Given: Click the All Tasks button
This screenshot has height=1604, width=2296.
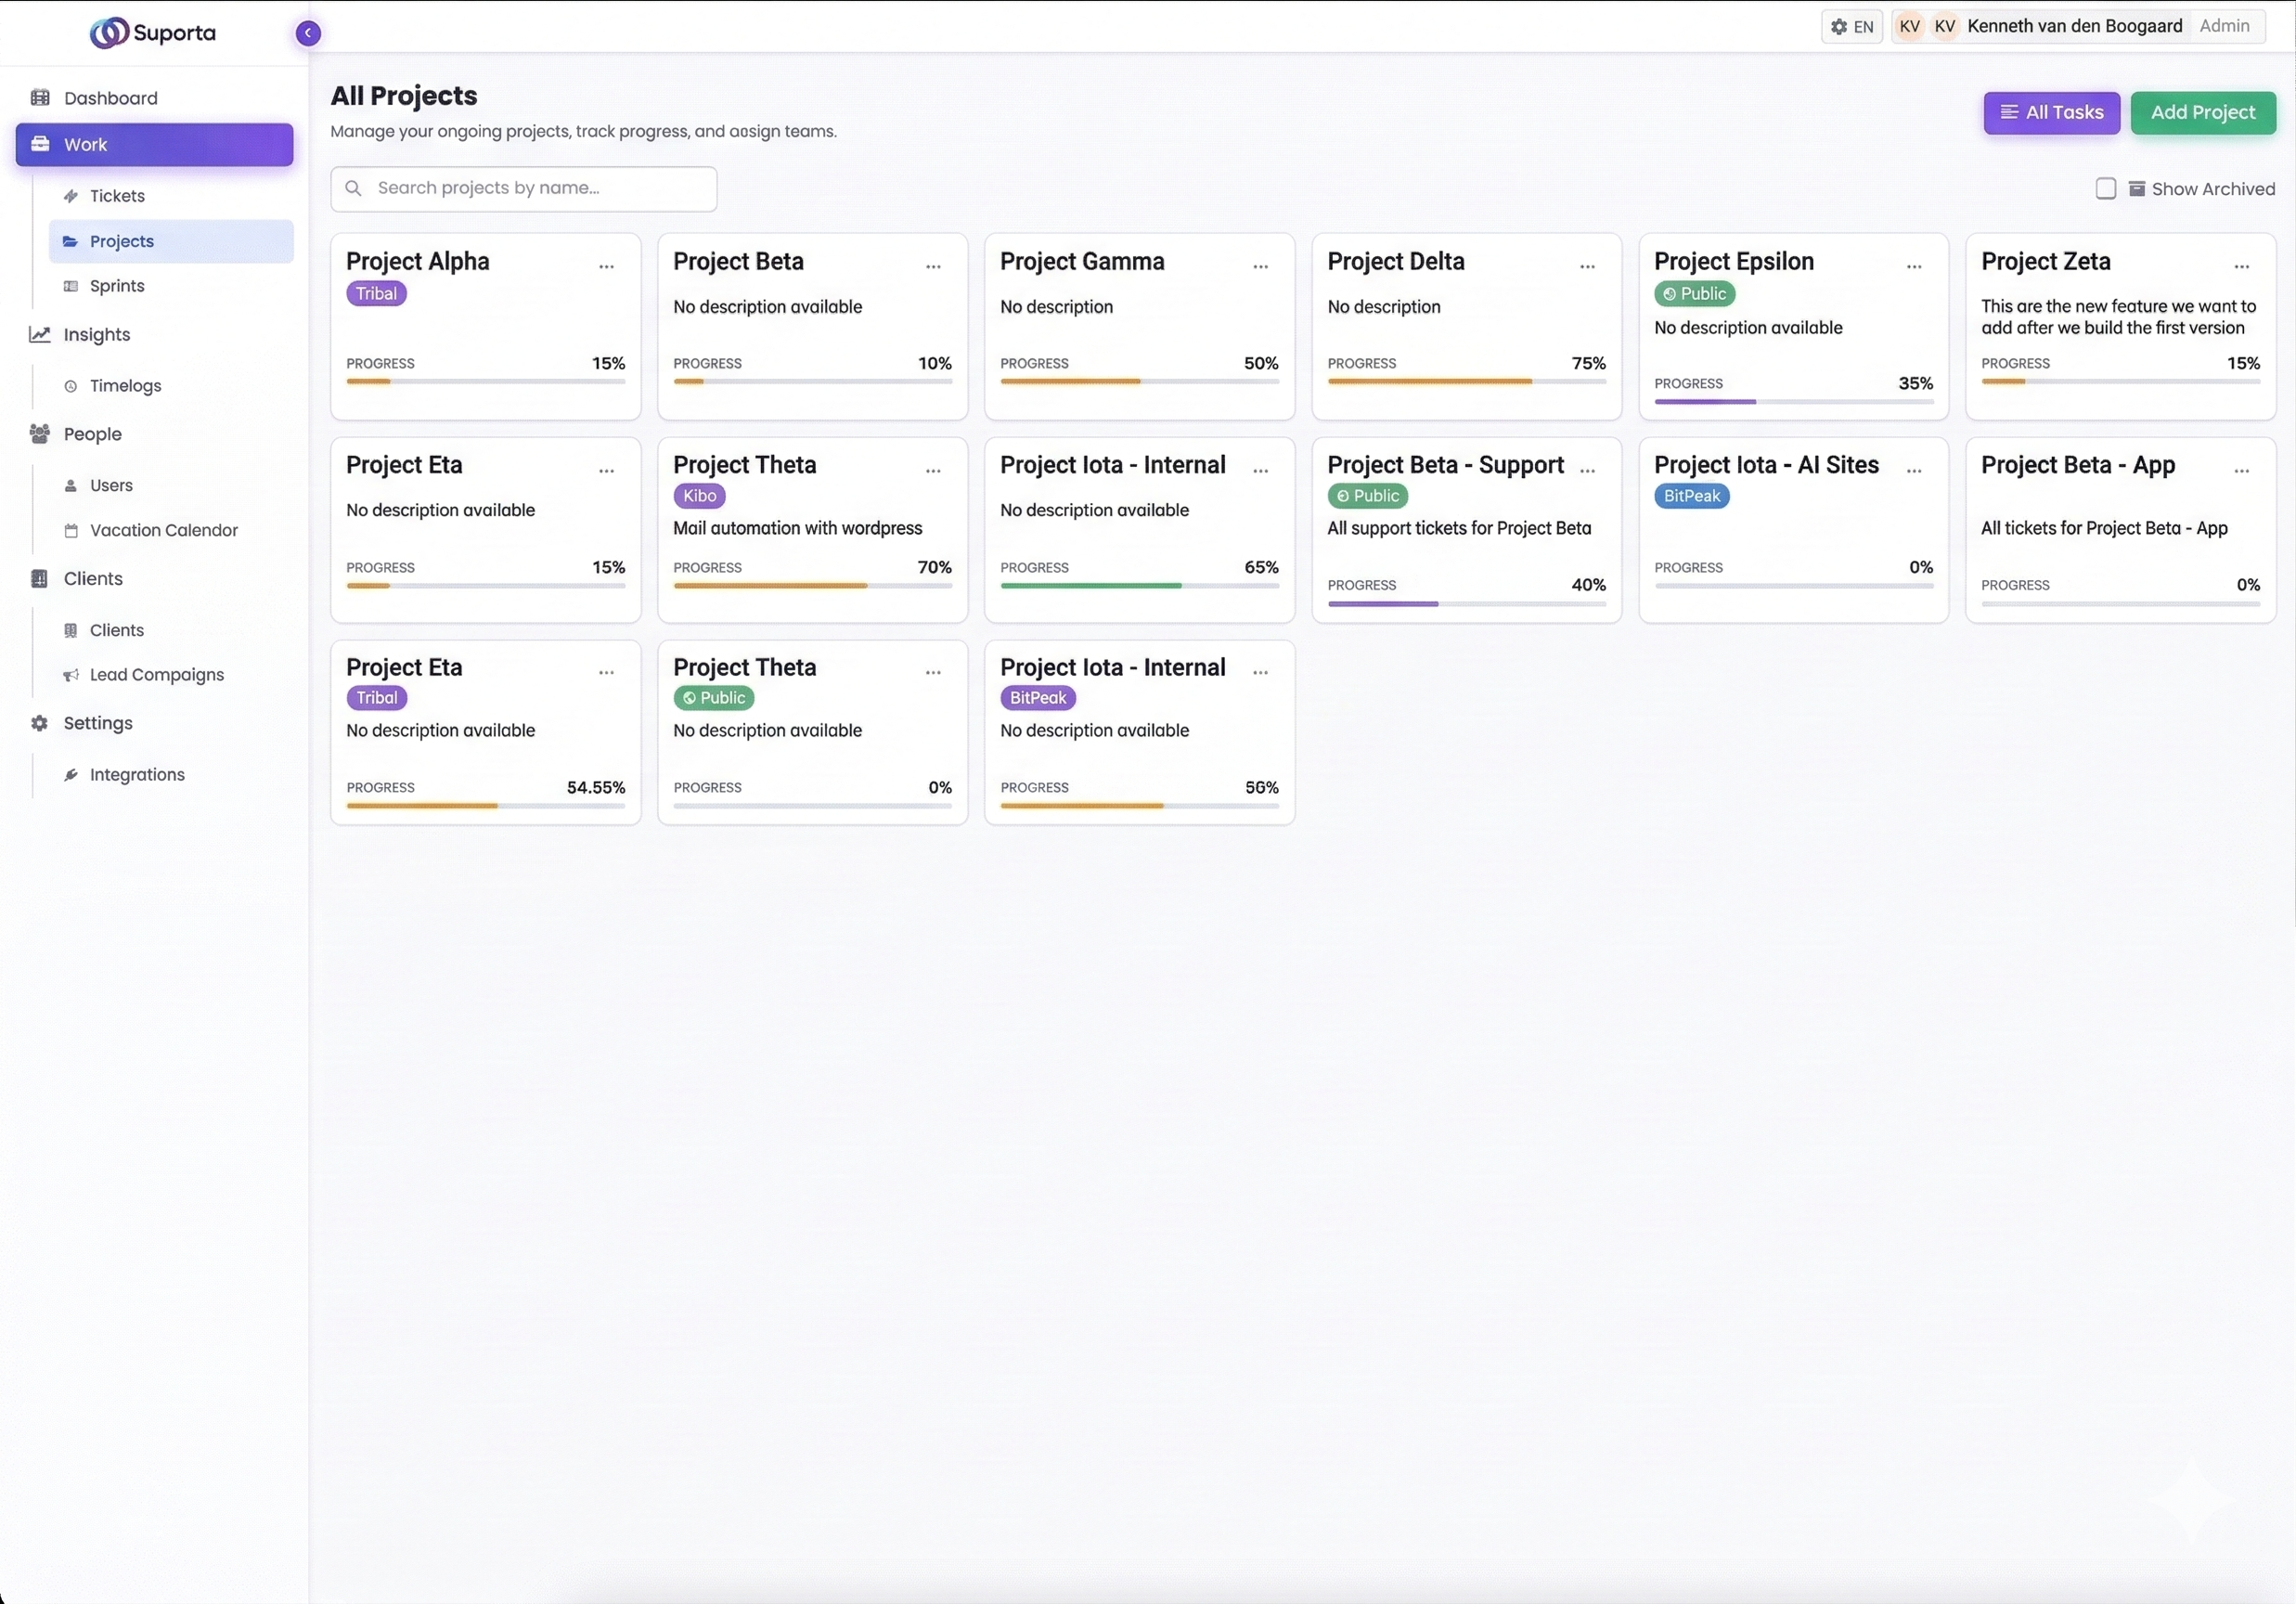Looking at the screenshot, I should click(x=2051, y=112).
